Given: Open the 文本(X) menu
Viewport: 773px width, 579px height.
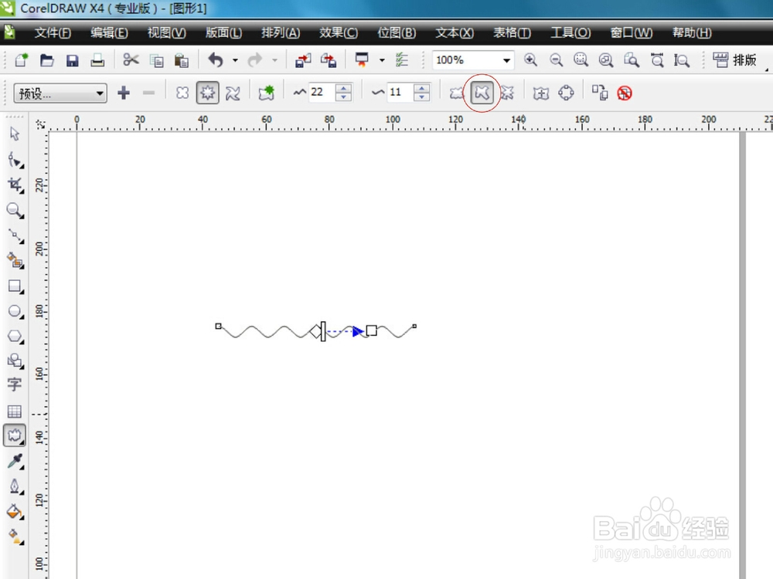Looking at the screenshot, I should click(455, 32).
